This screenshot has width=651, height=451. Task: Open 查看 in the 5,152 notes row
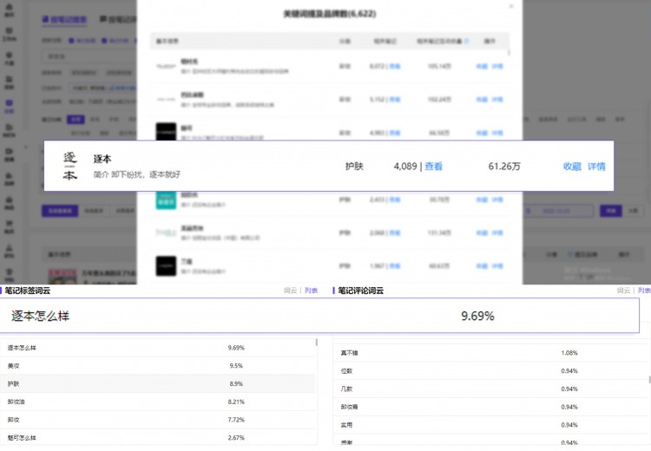pos(395,99)
